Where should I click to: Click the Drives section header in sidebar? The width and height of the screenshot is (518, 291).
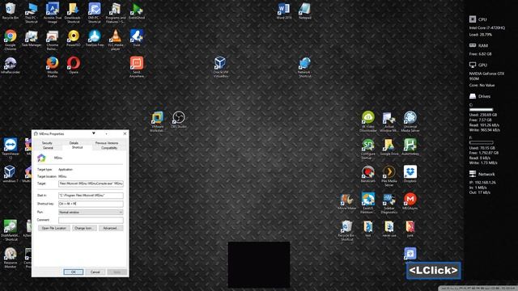point(480,96)
